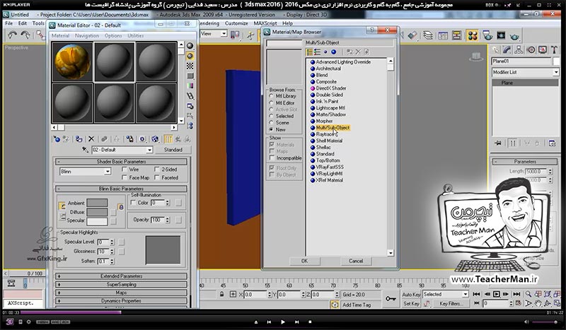Viewport: 566px width, 330px height.
Task: Select Mtl Editor radio button
Action: click(x=271, y=102)
